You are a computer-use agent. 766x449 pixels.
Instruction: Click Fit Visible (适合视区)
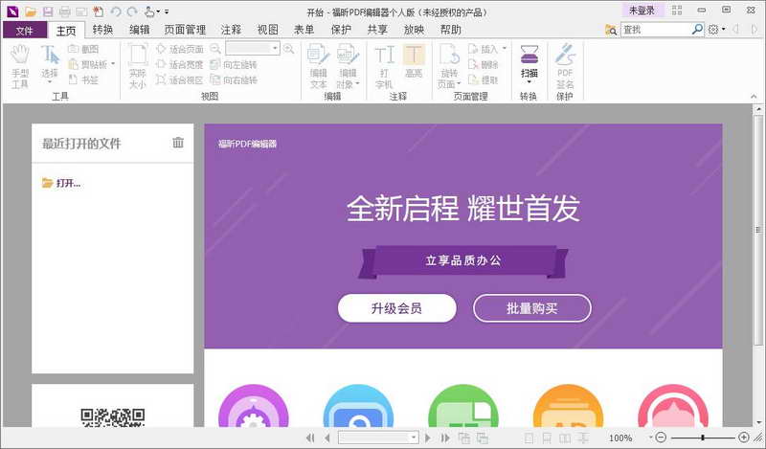[x=180, y=79]
